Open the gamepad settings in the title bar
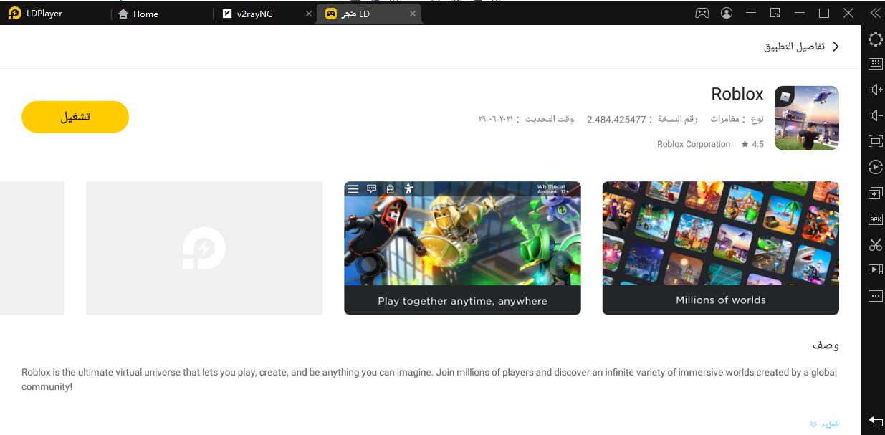Screen dimensions: 885x435 (x=702, y=13)
